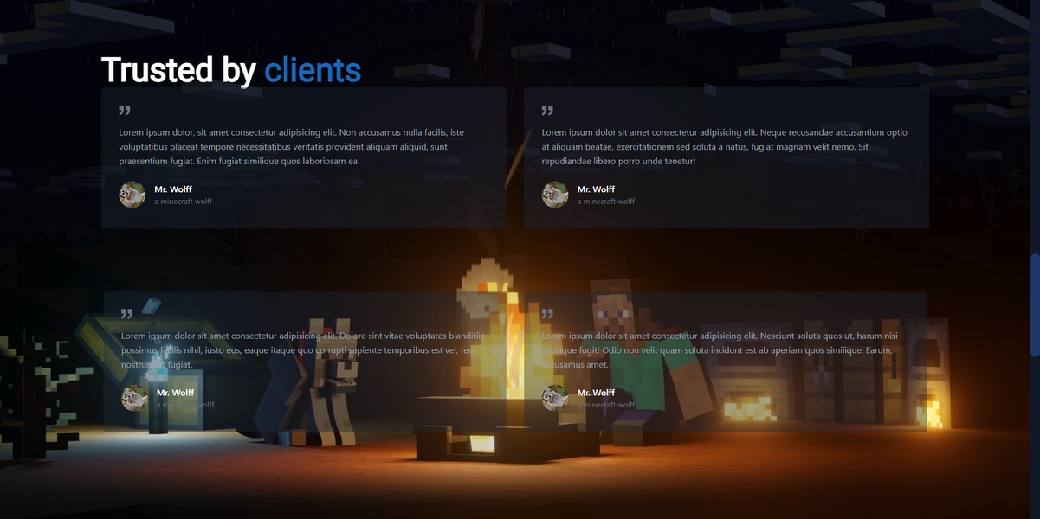
Task: Click the testimonial text starting "Non accusamus nulla facilis"
Action: point(292,147)
